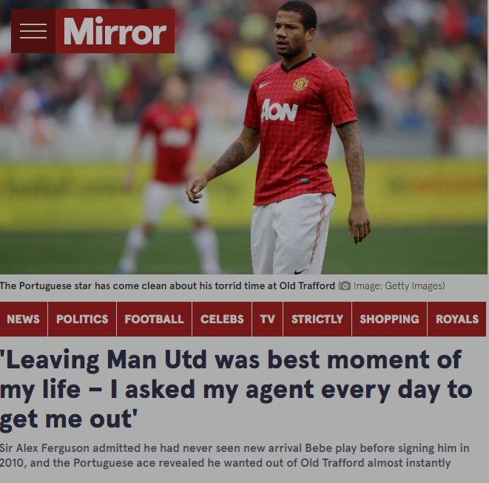Click the article's main photo of the player
Viewport: 489px width, 483px height.
243,137
